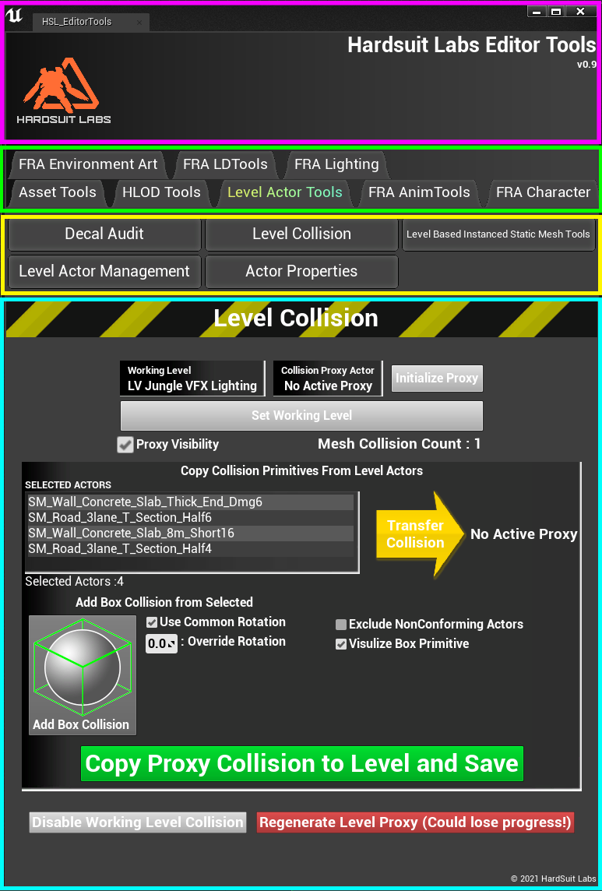
Task: Enable Exclude NonConforming Actors checkbox
Action: (x=341, y=625)
